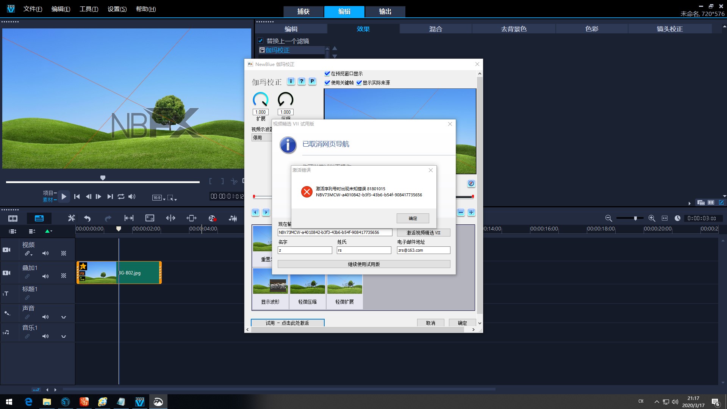Image resolution: width=727 pixels, height=409 pixels.
Task: Open the 工具 menu
Action: point(89,9)
